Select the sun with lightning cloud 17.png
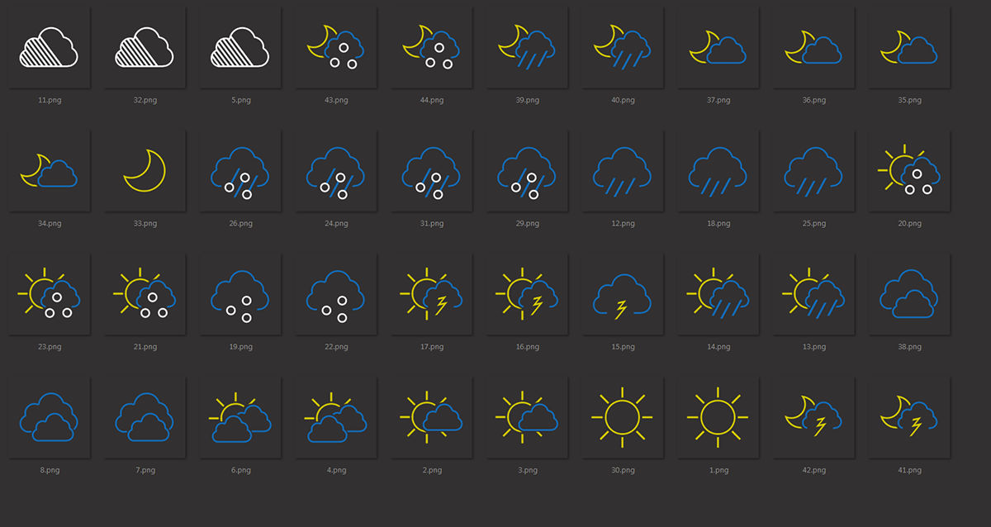This screenshot has height=527, width=991. (x=431, y=294)
